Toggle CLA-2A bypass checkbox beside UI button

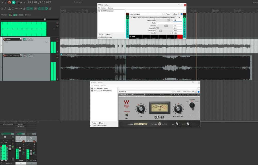tap(199, 92)
